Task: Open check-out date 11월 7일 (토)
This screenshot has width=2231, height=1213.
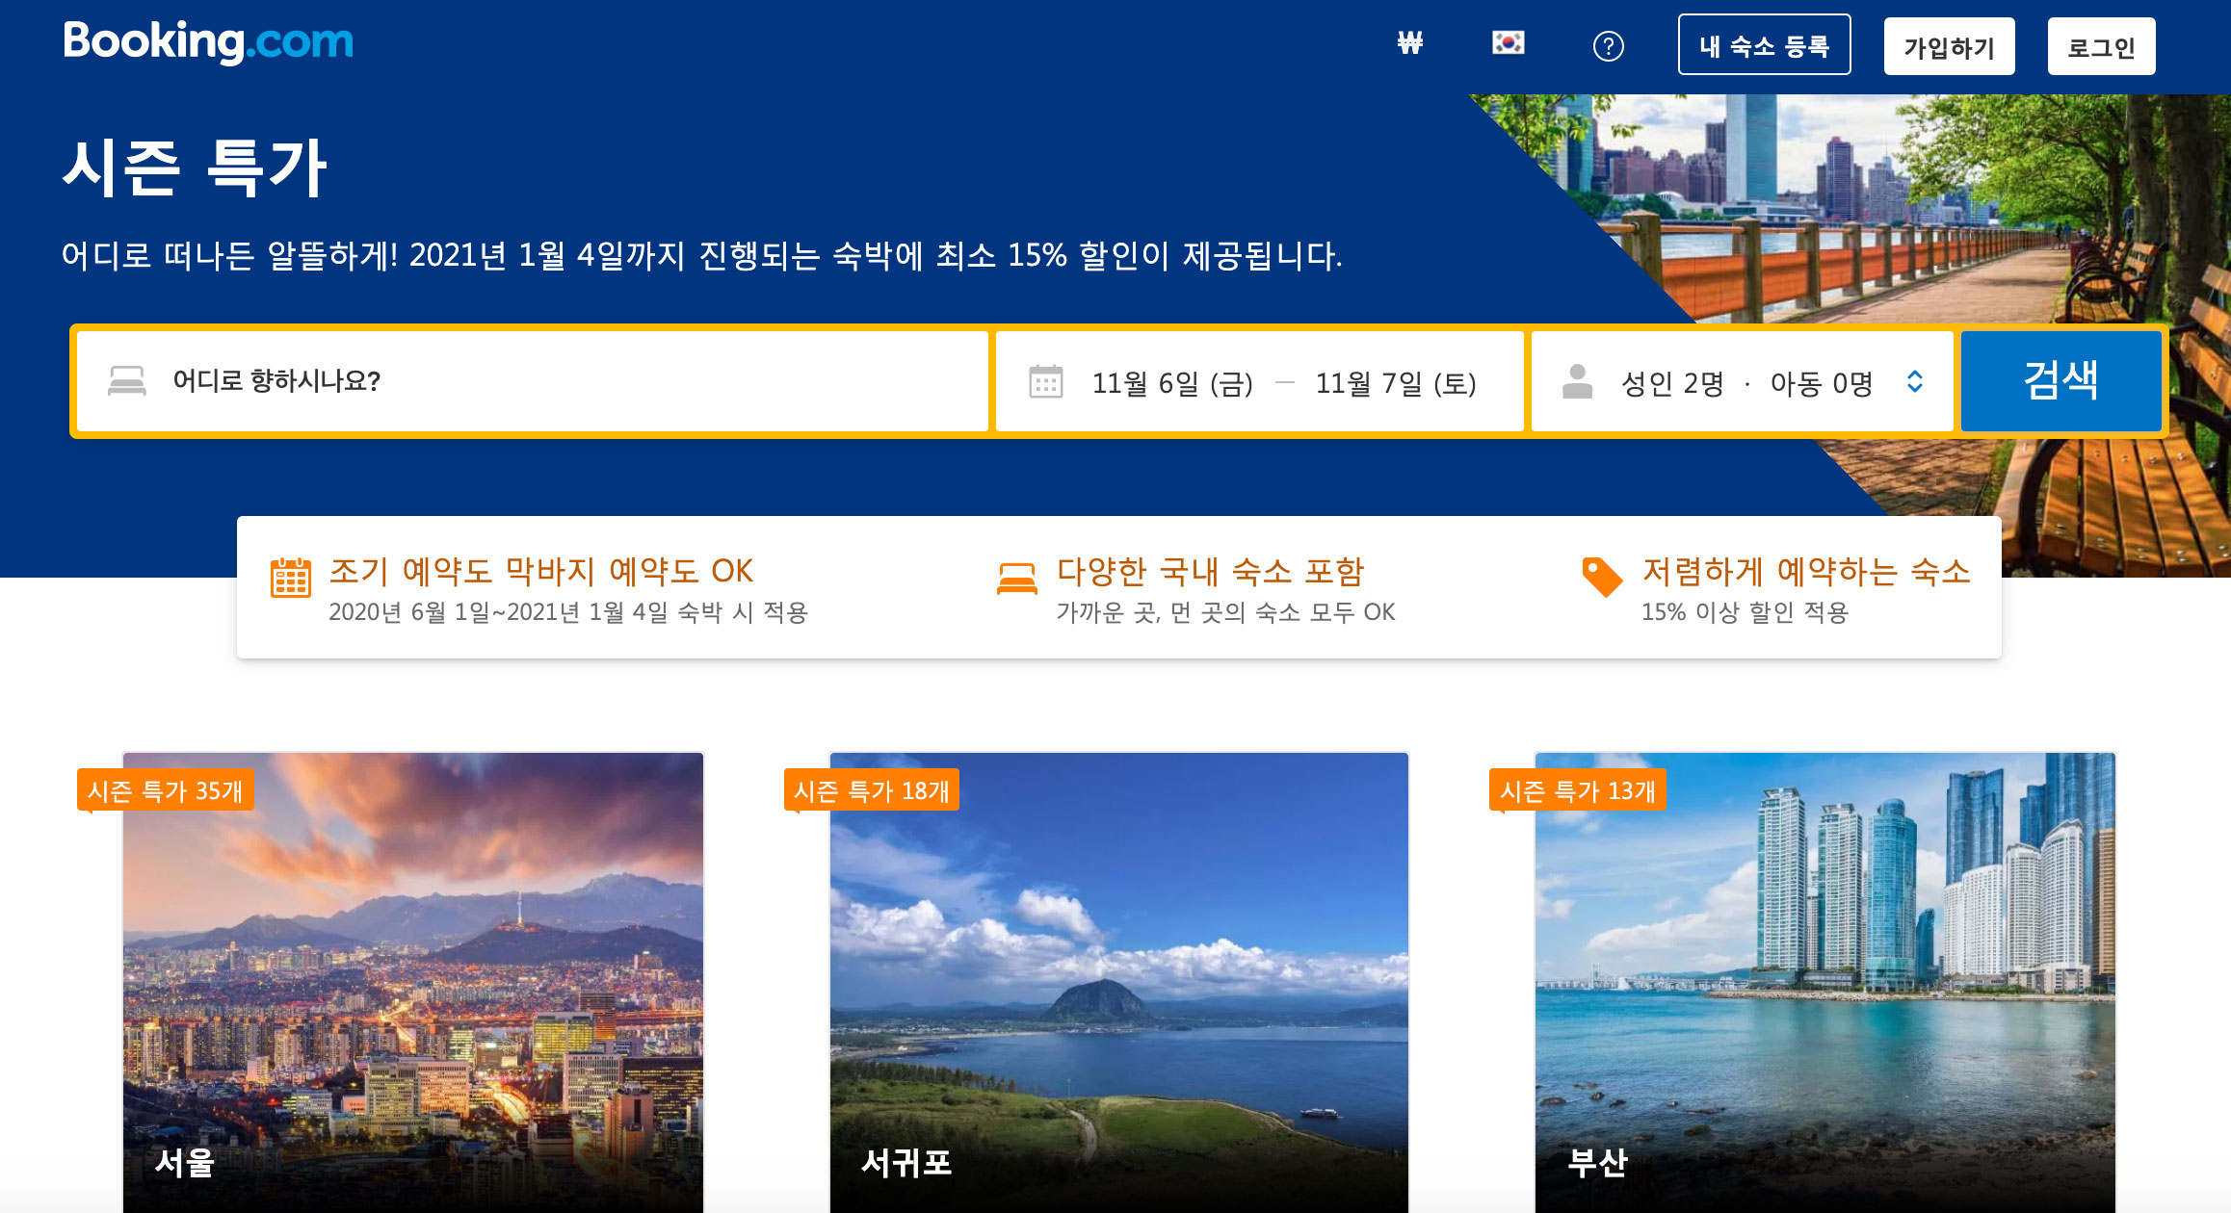Action: click(x=1395, y=383)
